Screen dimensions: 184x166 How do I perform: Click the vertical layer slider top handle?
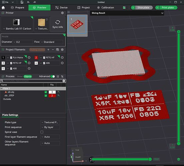click(179, 32)
